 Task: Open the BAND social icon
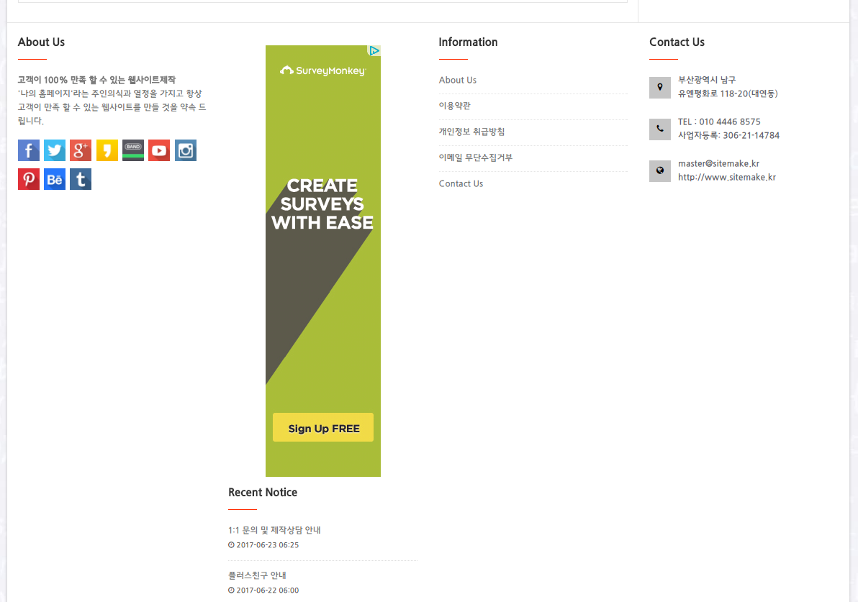coord(133,150)
